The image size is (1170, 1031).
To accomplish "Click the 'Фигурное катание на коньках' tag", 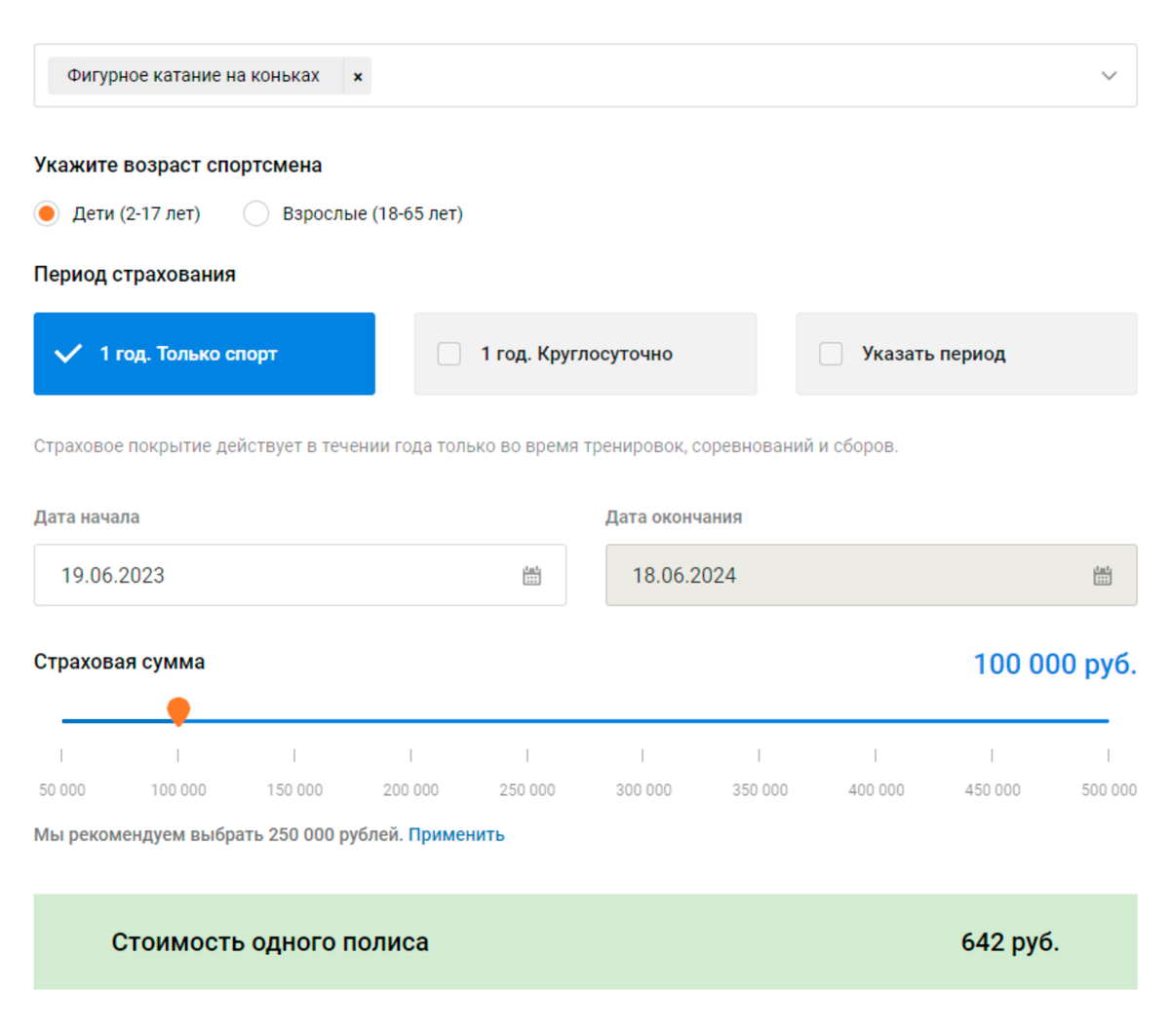I will [x=193, y=76].
